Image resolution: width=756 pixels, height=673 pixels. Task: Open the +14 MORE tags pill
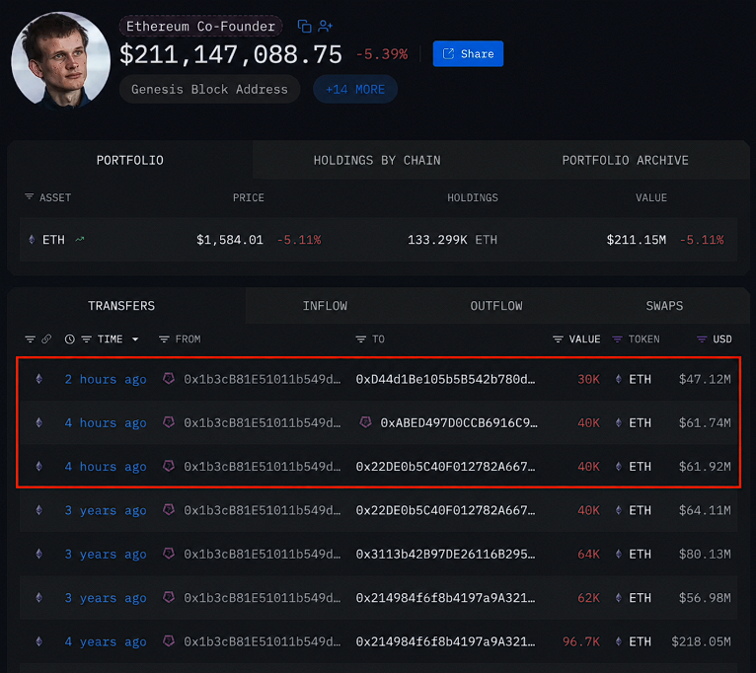coord(355,89)
